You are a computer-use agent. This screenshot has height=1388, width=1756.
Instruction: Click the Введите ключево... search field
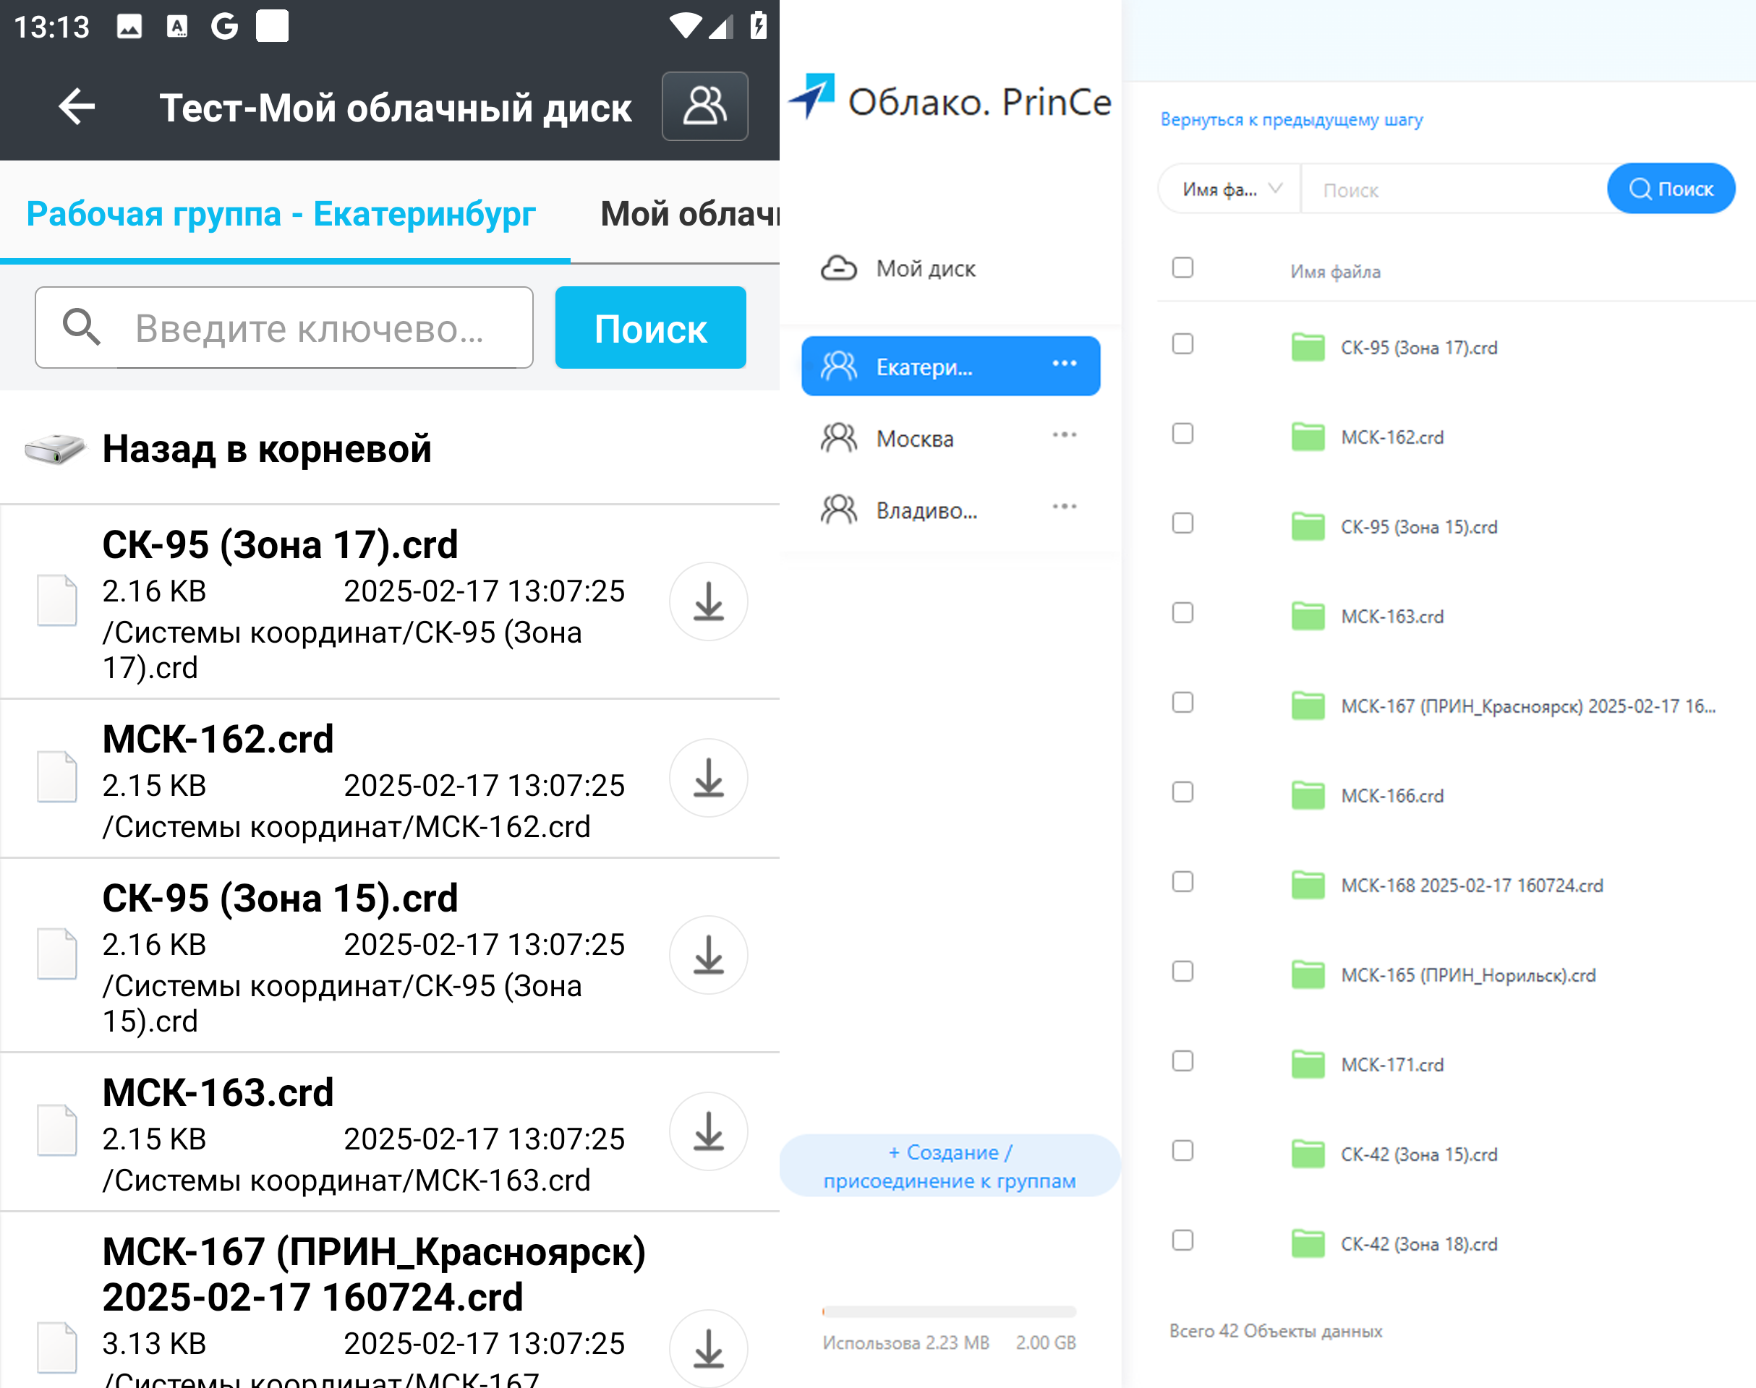(x=284, y=327)
